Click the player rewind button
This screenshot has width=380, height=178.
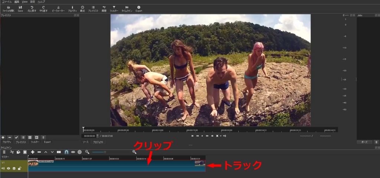[x=197, y=136]
